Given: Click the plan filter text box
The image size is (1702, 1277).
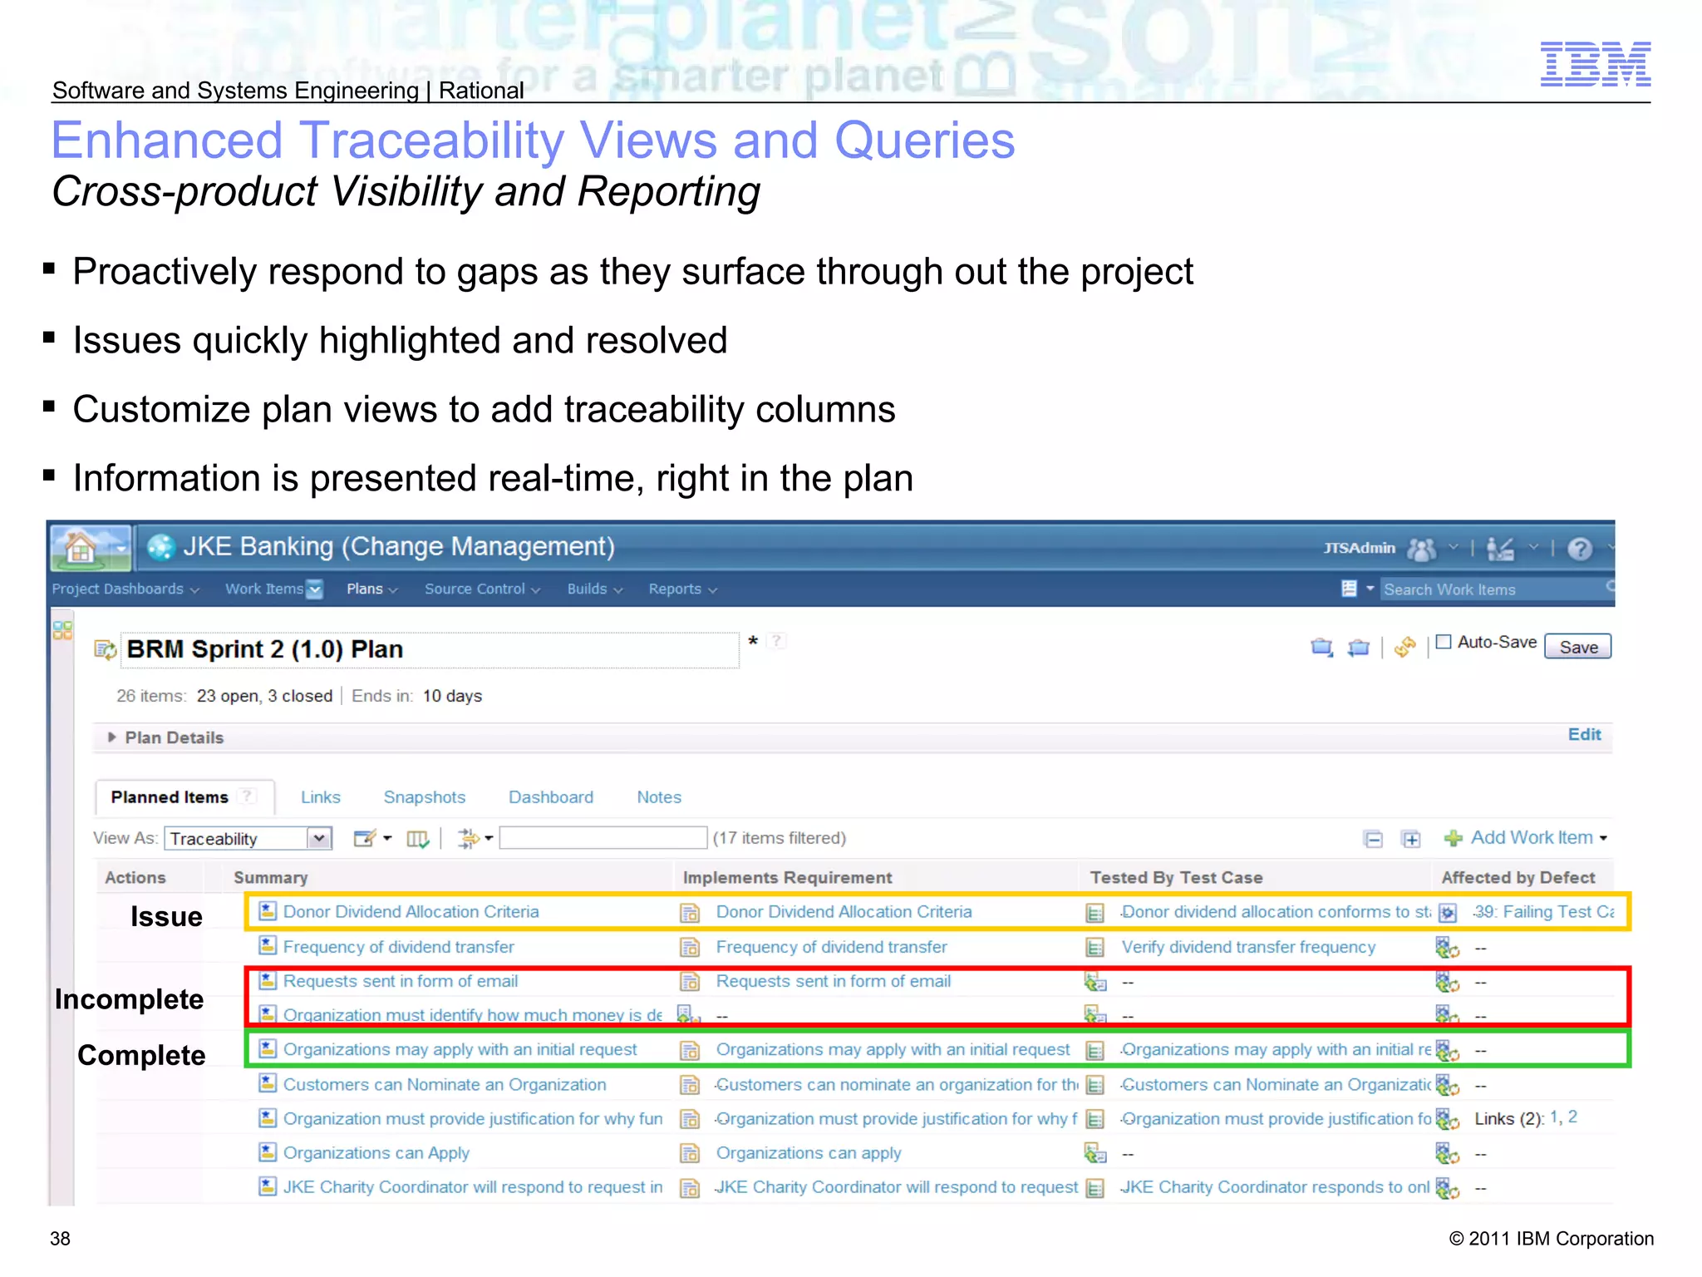Looking at the screenshot, I should [x=603, y=838].
